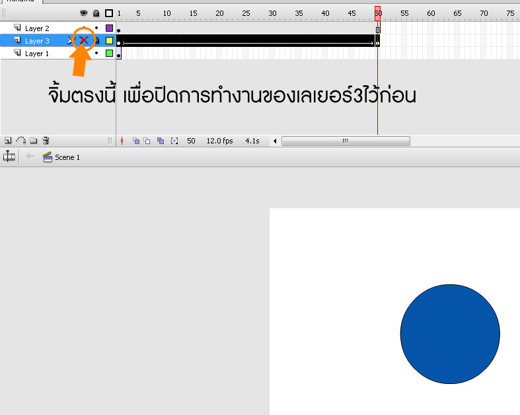This screenshot has height=415, width=520.
Task: Toggle Layer 3 visibility red X
Action: pos(84,40)
